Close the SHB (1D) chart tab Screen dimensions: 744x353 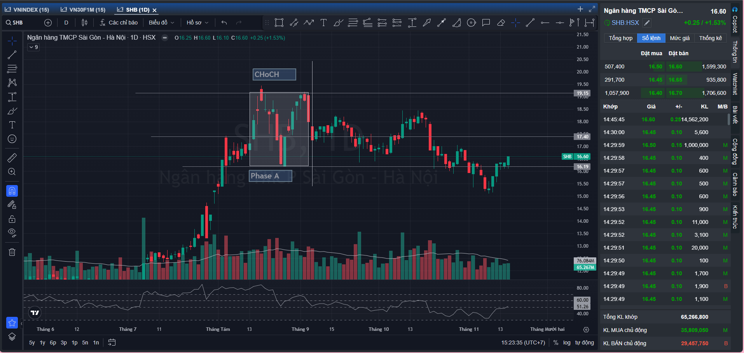(154, 10)
